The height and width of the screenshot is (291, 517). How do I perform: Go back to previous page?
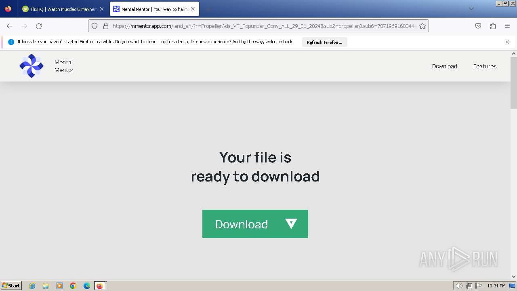[10, 26]
